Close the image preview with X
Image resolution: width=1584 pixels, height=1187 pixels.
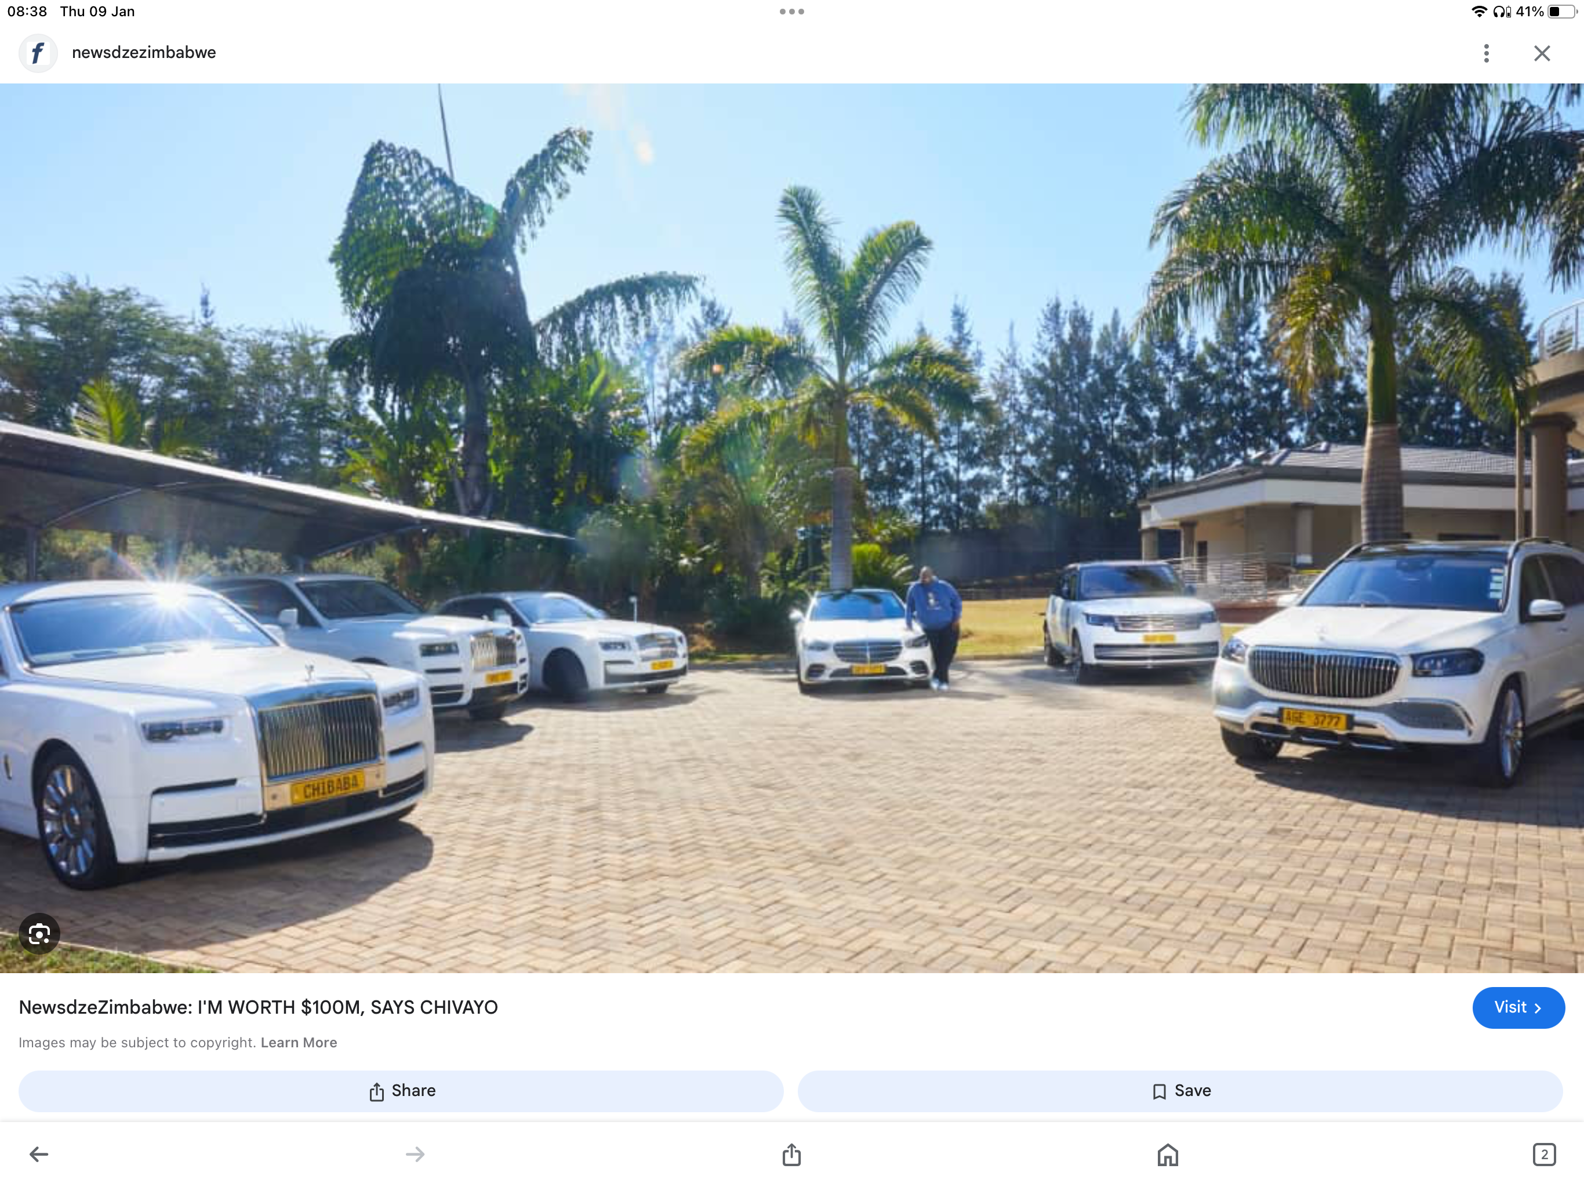click(1542, 53)
